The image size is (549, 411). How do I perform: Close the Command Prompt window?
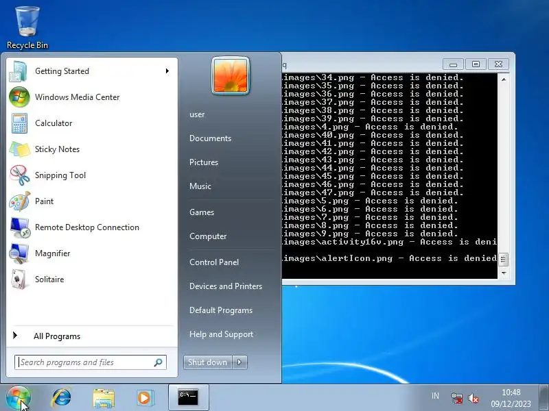[x=498, y=64]
